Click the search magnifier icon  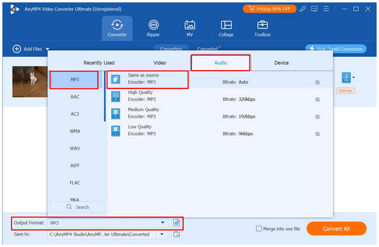[69, 207]
